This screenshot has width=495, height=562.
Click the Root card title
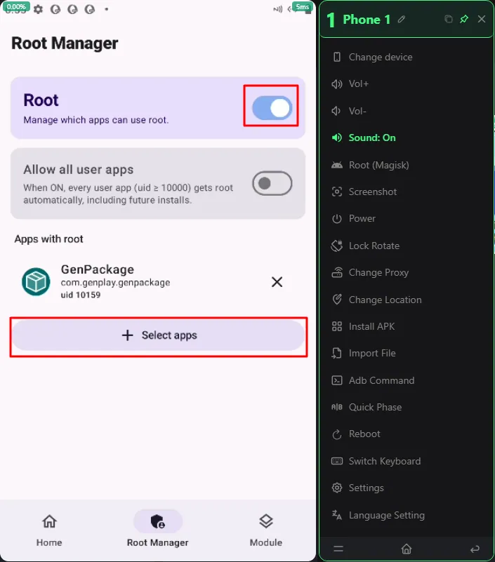(x=41, y=100)
